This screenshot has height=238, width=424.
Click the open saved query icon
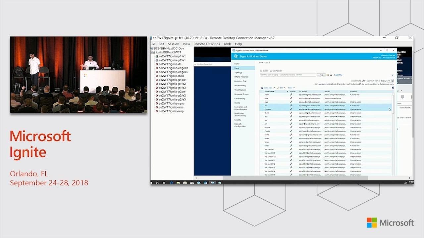click(328, 75)
